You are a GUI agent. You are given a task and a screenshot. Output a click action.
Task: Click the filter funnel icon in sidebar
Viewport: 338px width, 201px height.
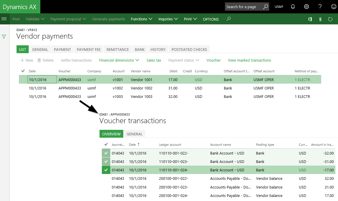(x=4, y=37)
